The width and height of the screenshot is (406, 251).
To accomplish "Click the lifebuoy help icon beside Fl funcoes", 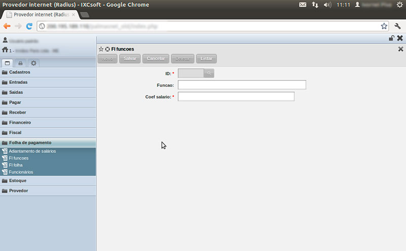I will click(108, 49).
